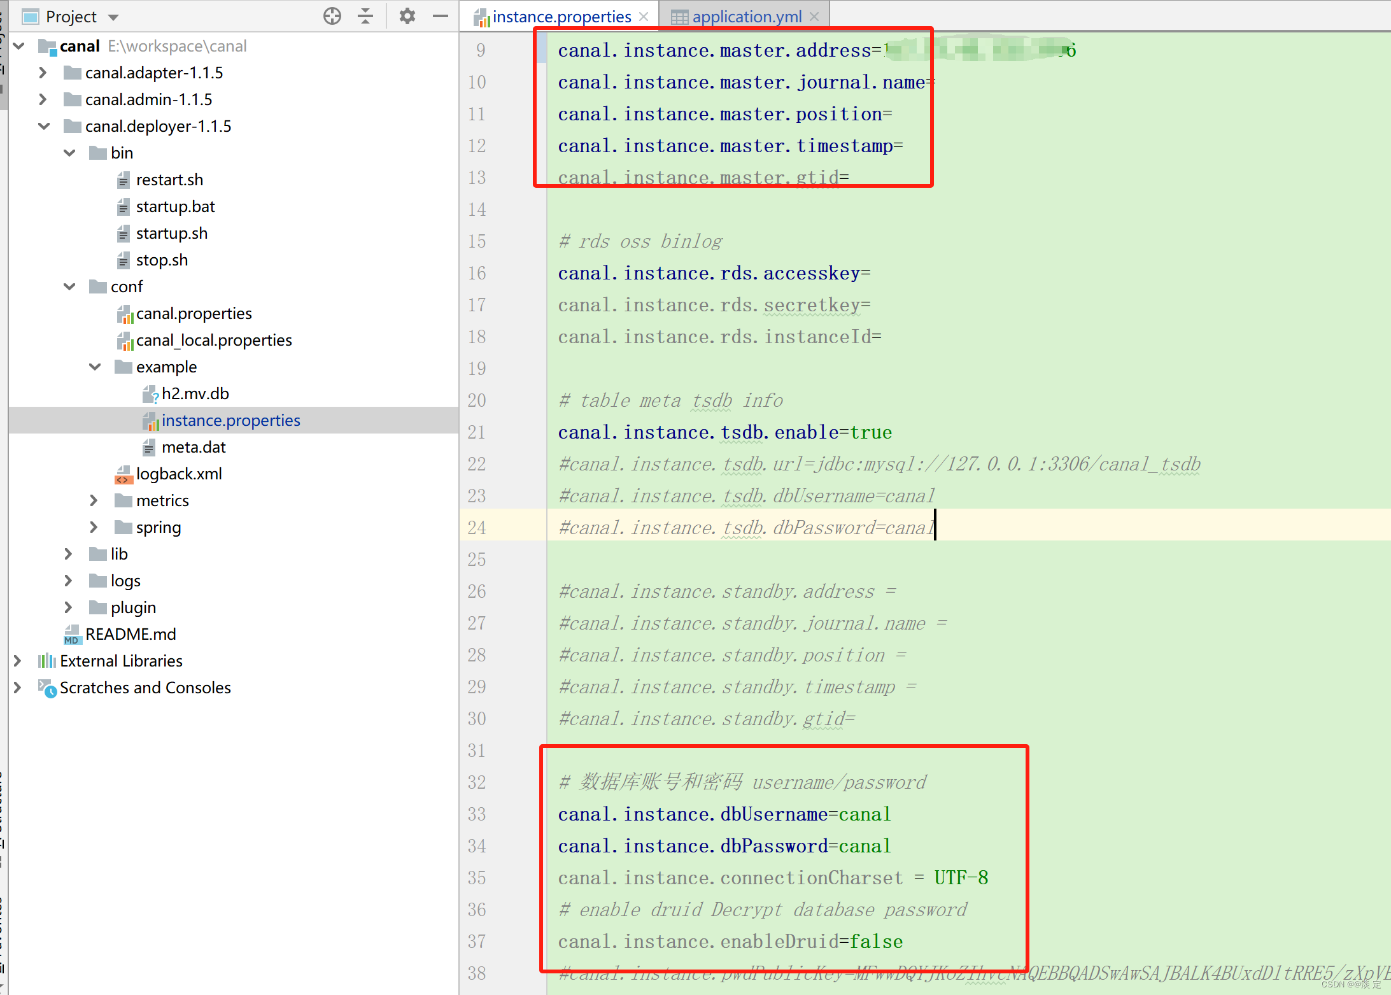Click line number 24 in gutter

[x=477, y=528]
